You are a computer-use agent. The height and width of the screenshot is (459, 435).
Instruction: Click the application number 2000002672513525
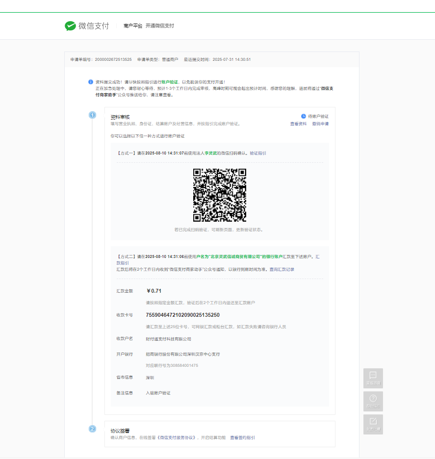click(x=113, y=59)
